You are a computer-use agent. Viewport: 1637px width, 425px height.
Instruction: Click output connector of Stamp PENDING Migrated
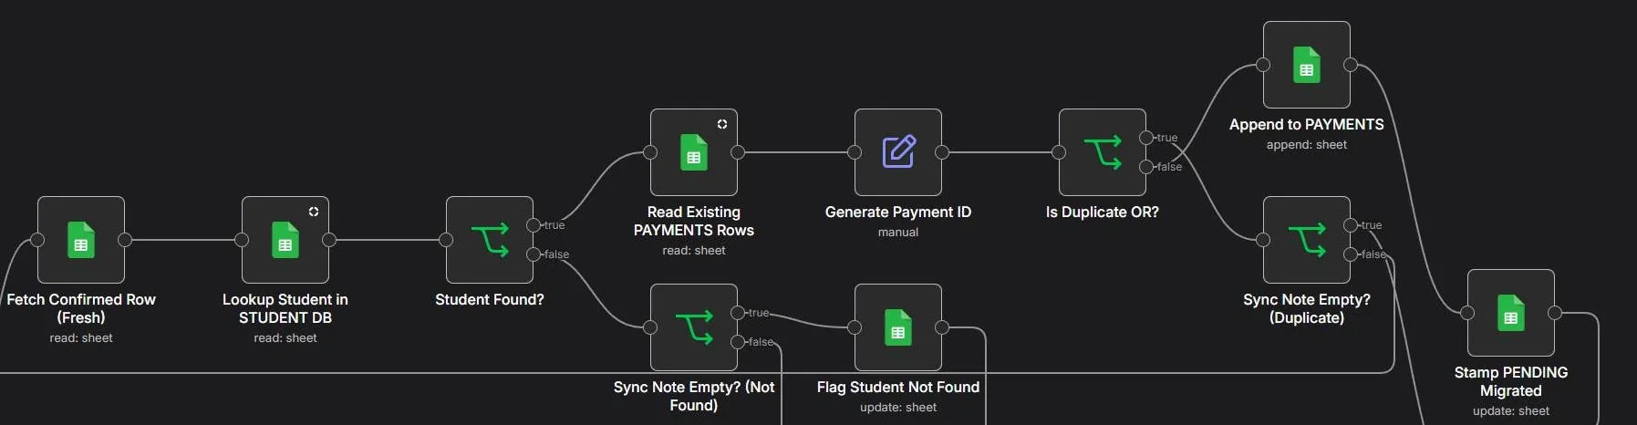(1555, 313)
